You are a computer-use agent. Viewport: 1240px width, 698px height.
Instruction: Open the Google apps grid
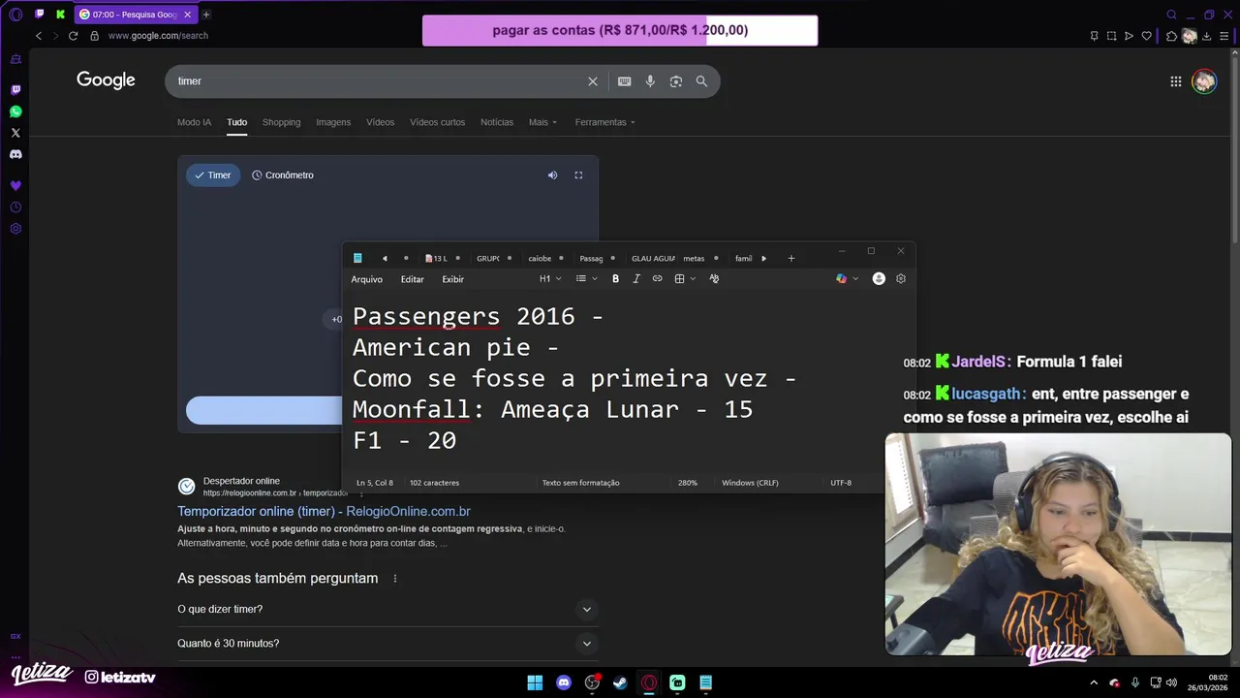coord(1176,81)
